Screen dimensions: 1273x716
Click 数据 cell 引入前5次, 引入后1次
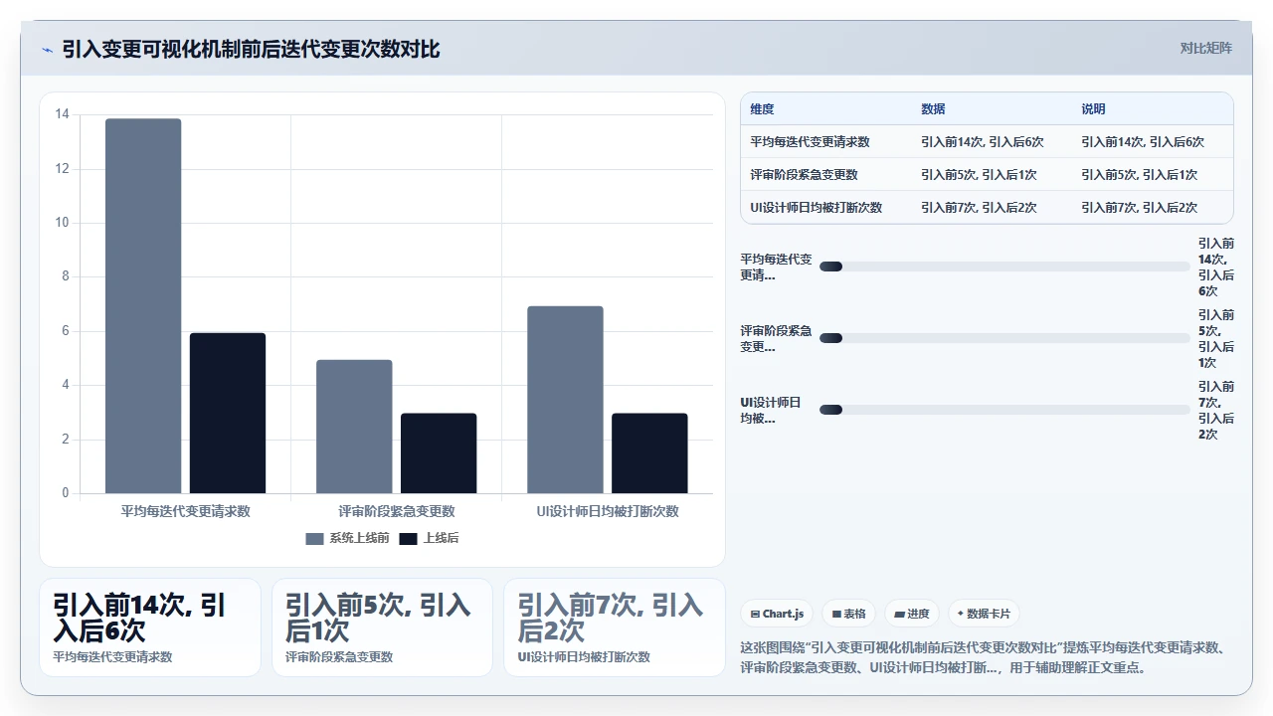tap(979, 175)
